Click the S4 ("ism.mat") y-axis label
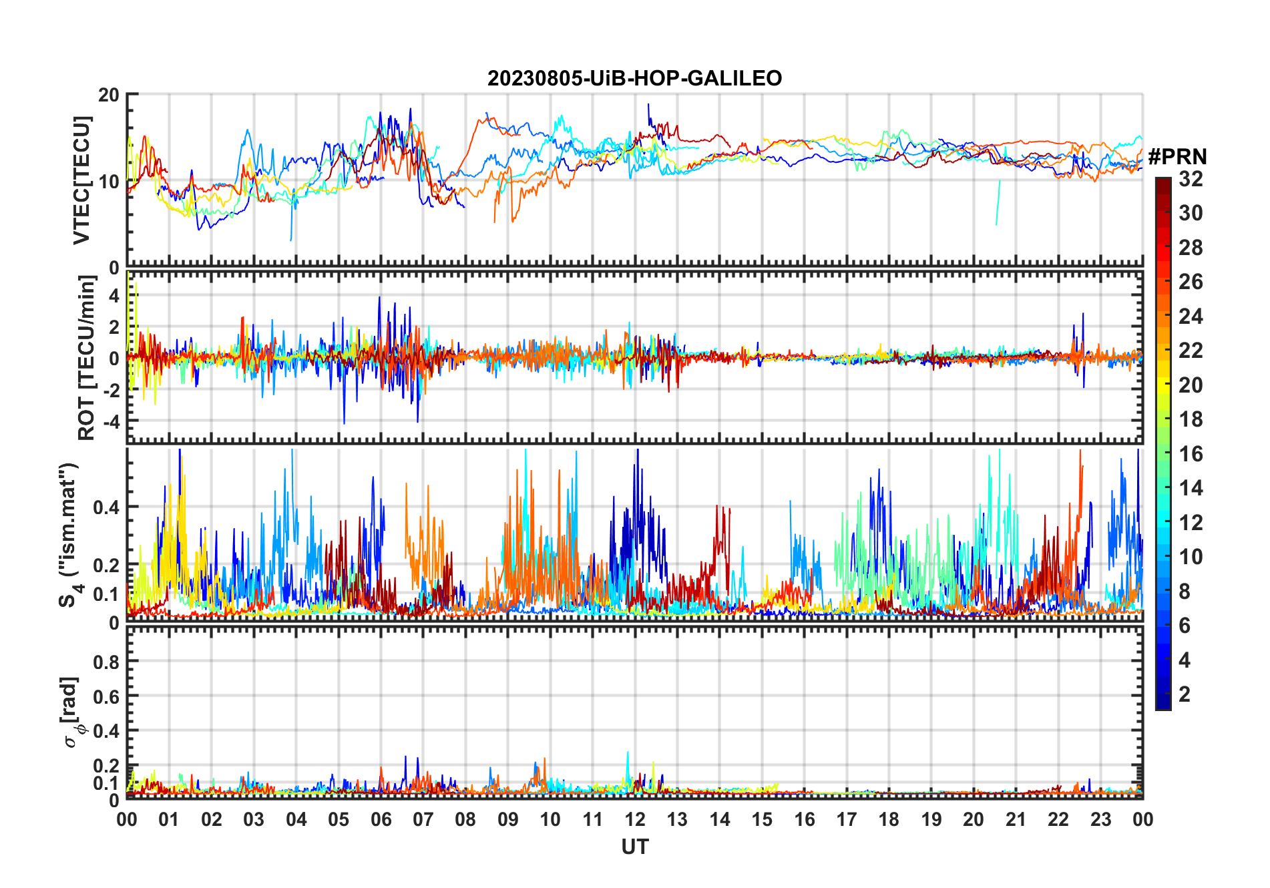The width and height of the screenshot is (1270, 888). [x=71, y=535]
